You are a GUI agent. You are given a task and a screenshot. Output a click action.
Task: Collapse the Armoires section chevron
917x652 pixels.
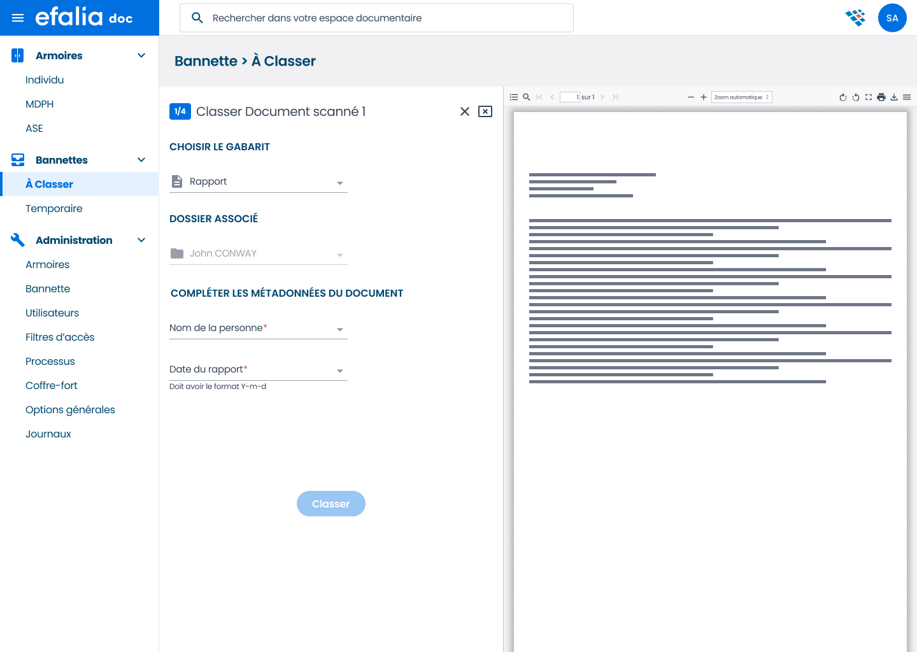(x=141, y=55)
